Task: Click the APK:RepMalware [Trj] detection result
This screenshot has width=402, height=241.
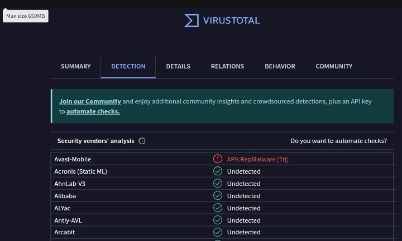Action: coord(257,159)
